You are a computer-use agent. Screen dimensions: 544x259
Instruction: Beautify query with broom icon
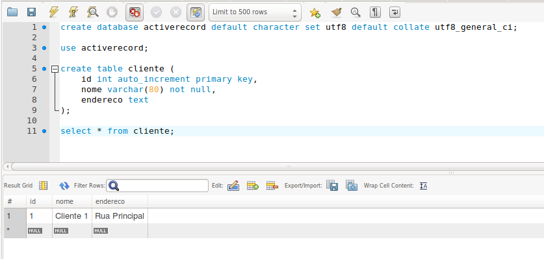click(x=336, y=12)
